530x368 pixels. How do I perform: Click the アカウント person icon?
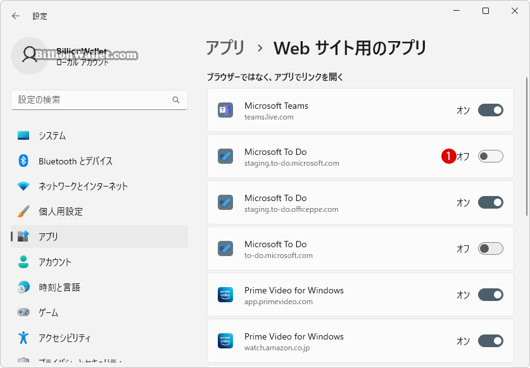pos(23,262)
